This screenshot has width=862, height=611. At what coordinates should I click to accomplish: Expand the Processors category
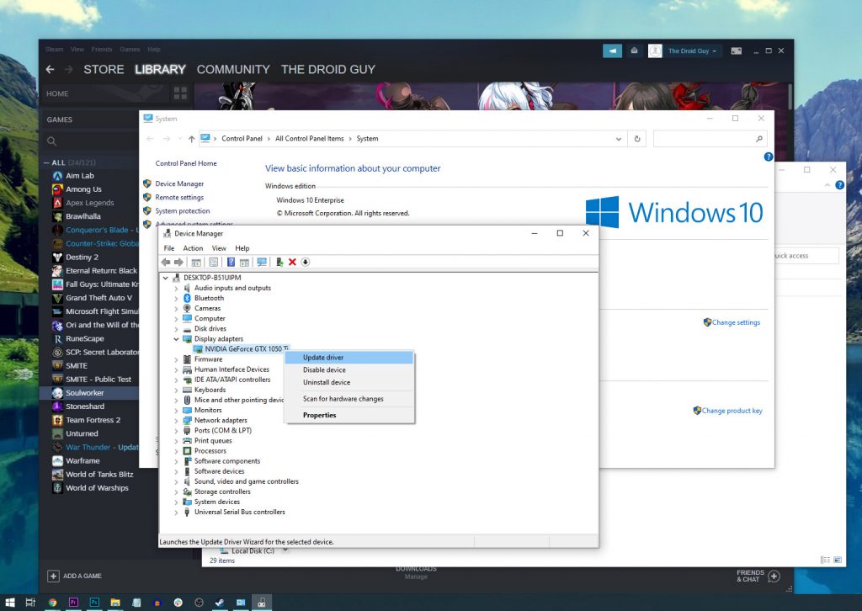pyautogui.click(x=176, y=451)
